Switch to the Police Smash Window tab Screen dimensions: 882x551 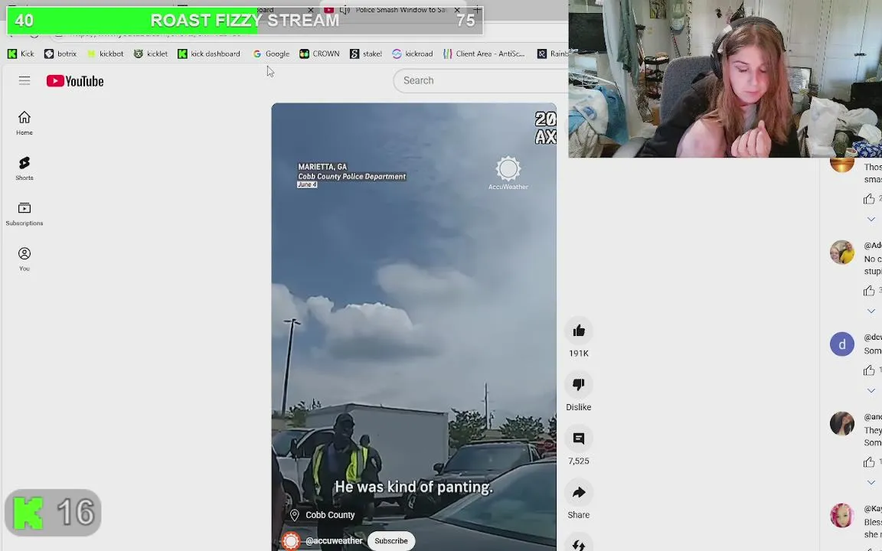pos(394,9)
